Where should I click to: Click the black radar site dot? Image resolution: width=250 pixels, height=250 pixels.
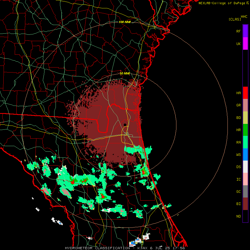pyautogui.click(x=125, y=125)
